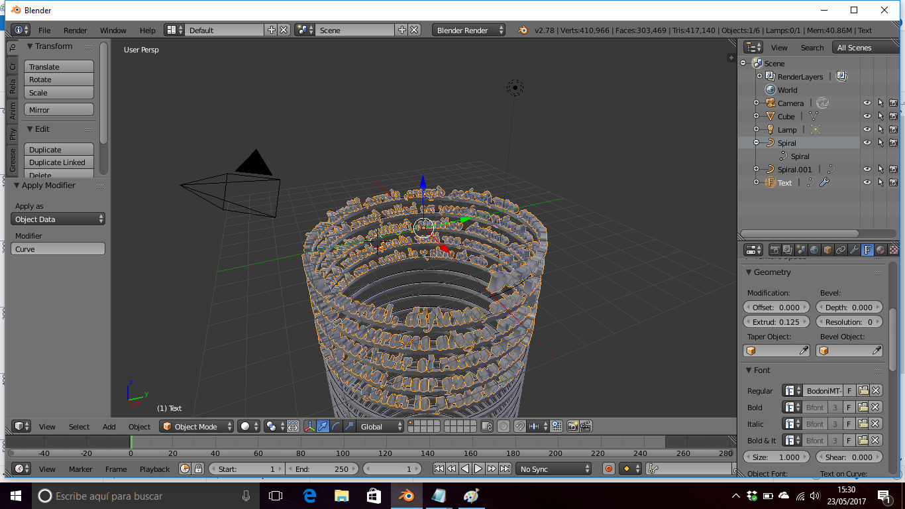Toggle visibility eye for Spiral.001
This screenshot has width=905, height=509.
[x=867, y=169]
